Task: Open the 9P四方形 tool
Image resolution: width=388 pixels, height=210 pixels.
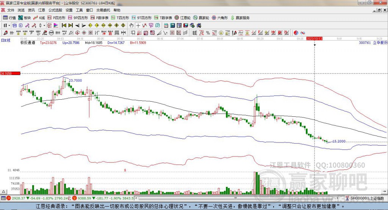Action: click(78, 18)
